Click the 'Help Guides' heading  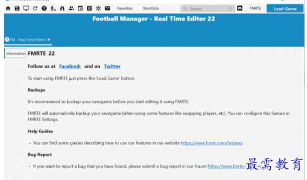pyautogui.click(x=40, y=131)
